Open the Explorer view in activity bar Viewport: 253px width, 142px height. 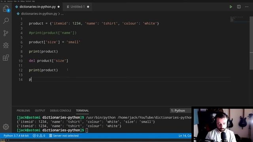[x=6, y=8]
